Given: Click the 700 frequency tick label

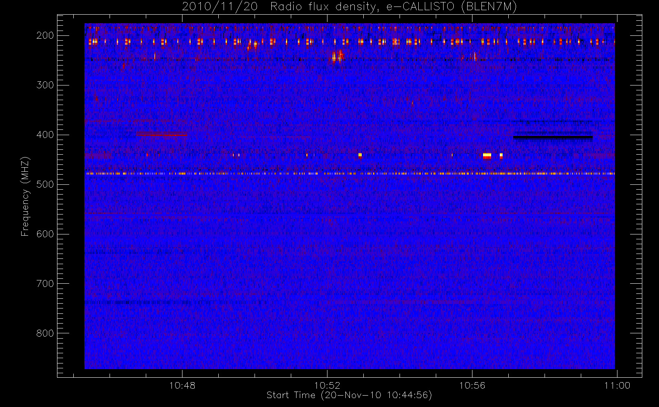Looking at the screenshot, I should point(45,284).
